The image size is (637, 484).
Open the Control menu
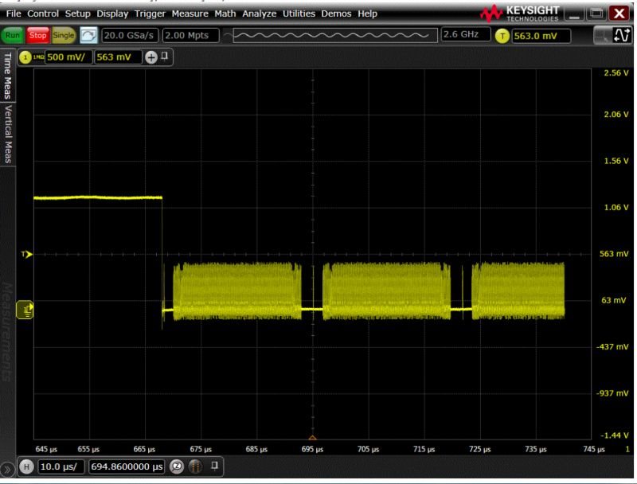pos(43,14)
